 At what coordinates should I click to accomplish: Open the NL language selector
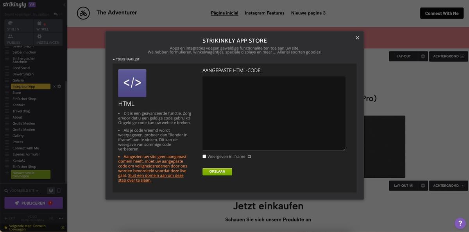click(x=51, y=218)
